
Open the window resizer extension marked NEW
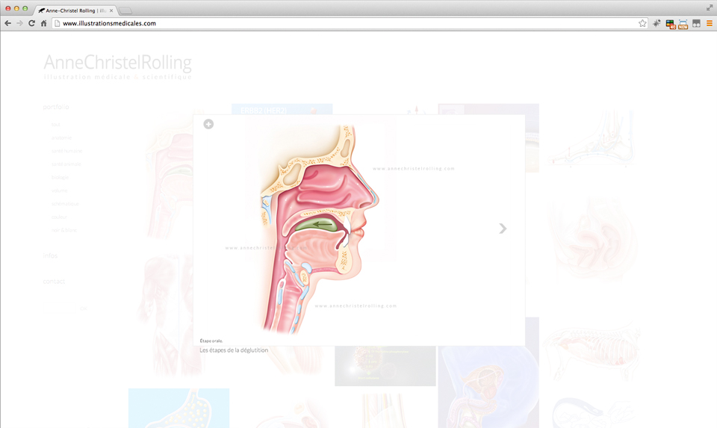683,24
